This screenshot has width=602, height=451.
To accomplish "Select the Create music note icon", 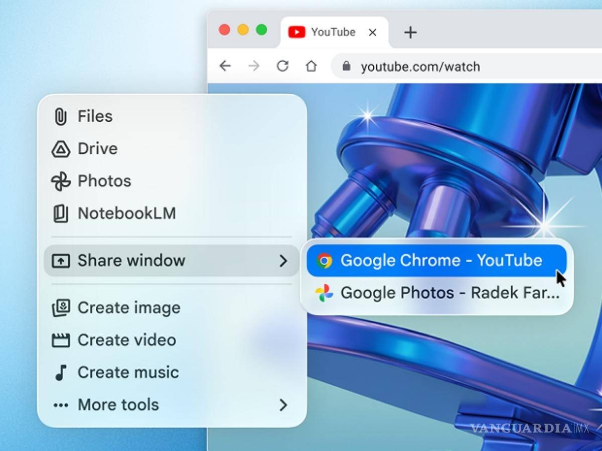I will [60, 372].
